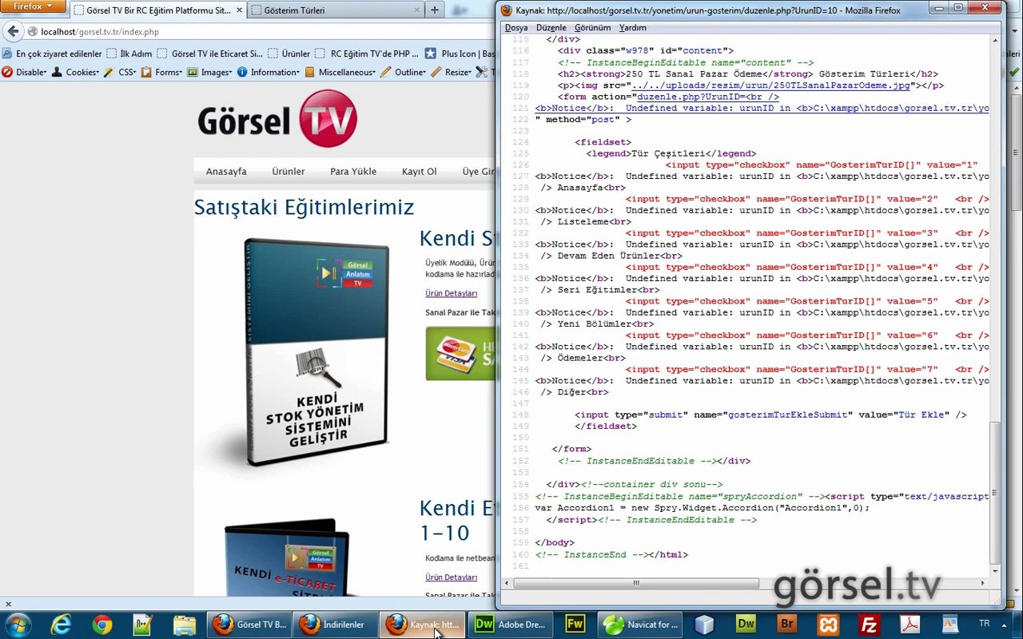Launch Internet Explorer from the taskbar
Screen dimensions: 1023x639
coord(61,624)
